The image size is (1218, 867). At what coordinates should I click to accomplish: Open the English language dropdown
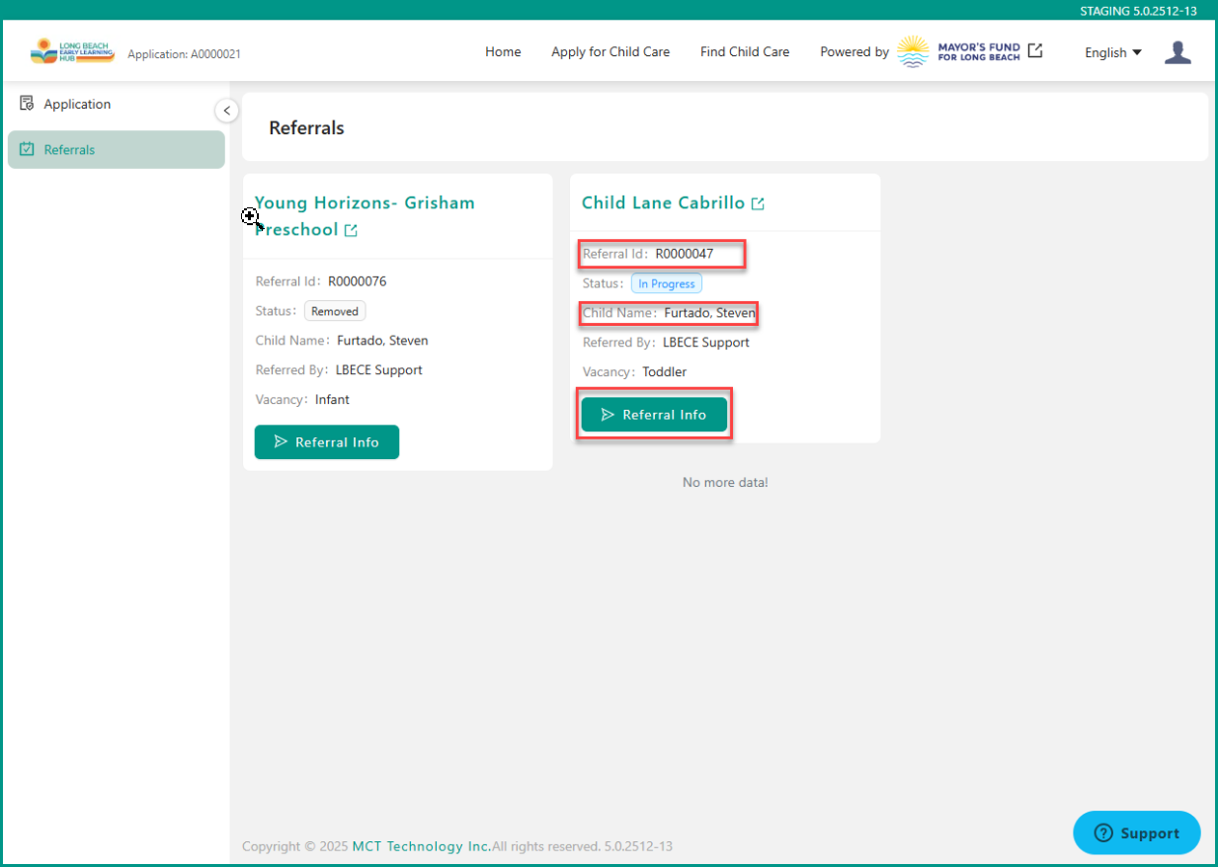coord(1113,52)
